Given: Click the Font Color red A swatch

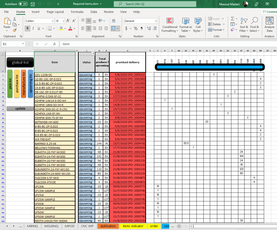Looking at the screenshot, I should tap(70, 28).
